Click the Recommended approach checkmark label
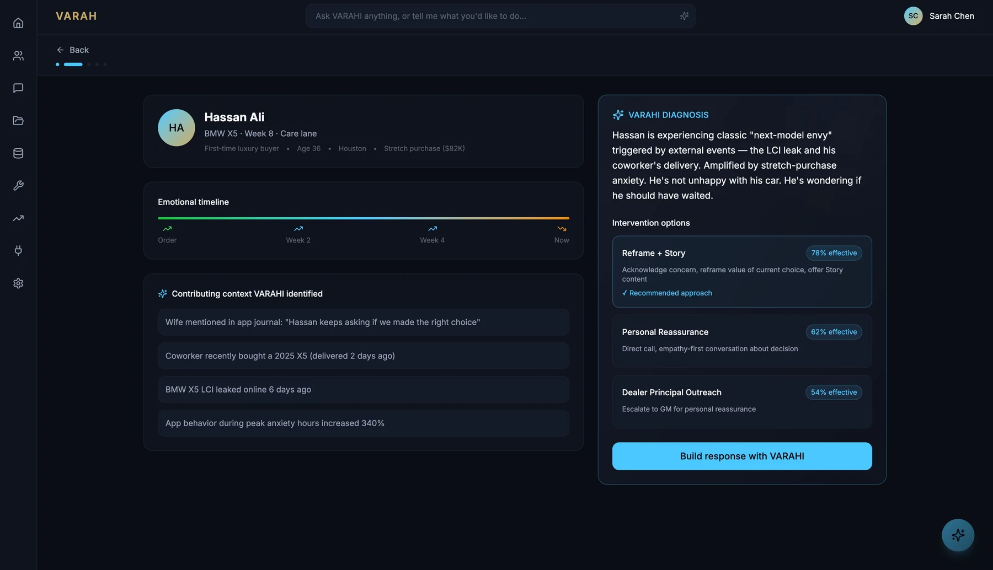The image size is (993, 570). [x=667, y=293]
